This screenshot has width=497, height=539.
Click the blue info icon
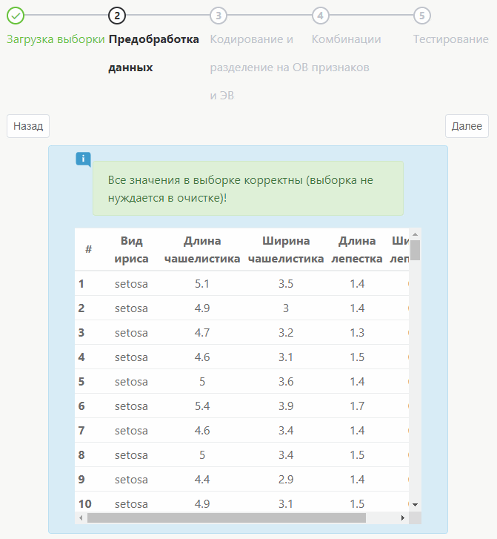click(x=84, y=159)
